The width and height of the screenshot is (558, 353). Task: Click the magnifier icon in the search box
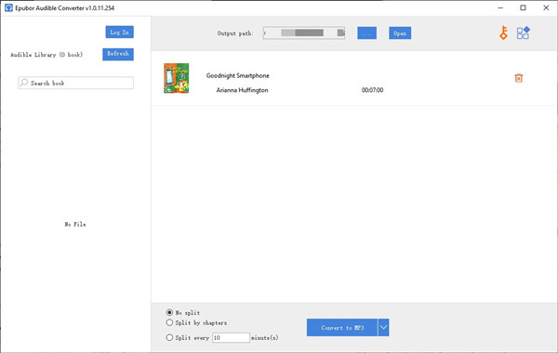pos(24,83)
